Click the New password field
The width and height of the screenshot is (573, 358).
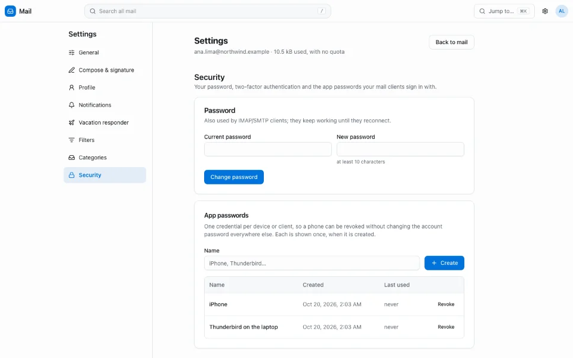click(x=400, y=149)
